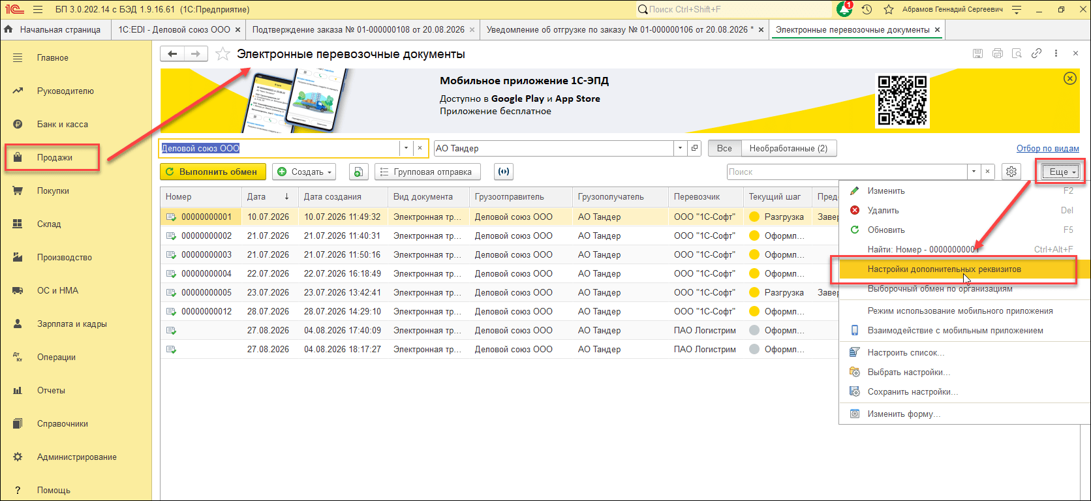The image size is (1091, 501).
Task: Copy link with the chain icon
Action: 1036,53
